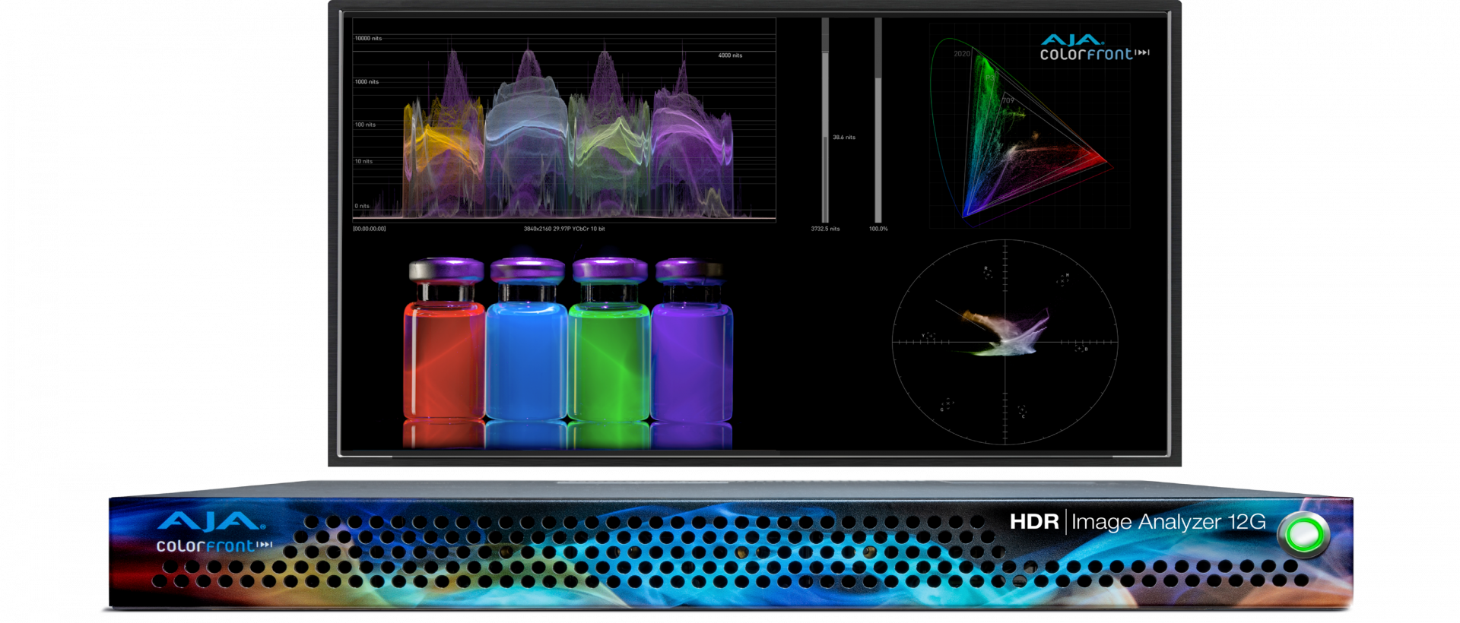Click the purple bottle in the video preview
This screenshot has width=1460, height=623.
691,357
